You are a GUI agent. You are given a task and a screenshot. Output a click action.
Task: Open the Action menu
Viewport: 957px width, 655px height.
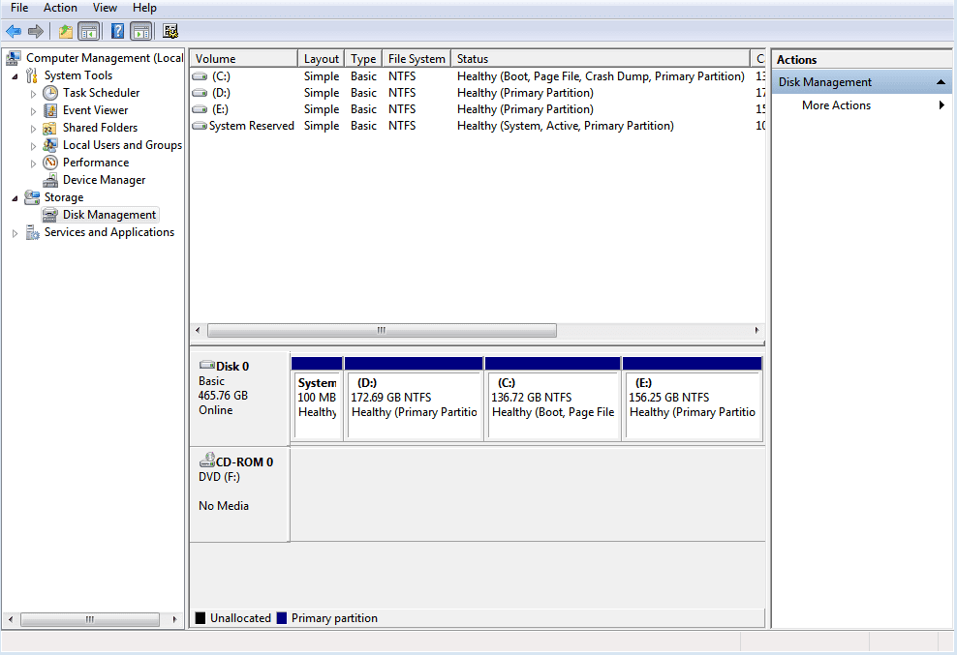click(60, 8)
